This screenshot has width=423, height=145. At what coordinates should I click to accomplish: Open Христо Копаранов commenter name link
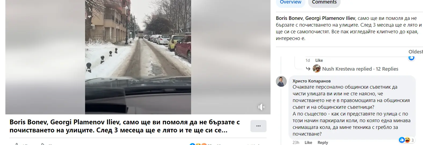(x=312, y=81)
